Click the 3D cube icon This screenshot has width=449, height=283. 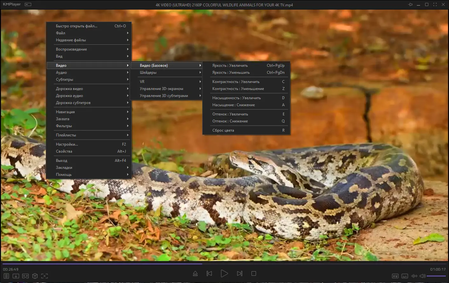click(x=35, y=276)
